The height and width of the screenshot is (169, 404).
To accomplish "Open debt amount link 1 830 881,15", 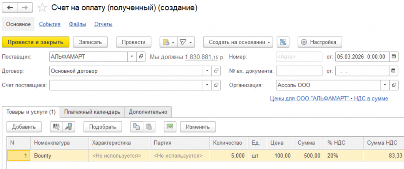I will pos(202,57).
